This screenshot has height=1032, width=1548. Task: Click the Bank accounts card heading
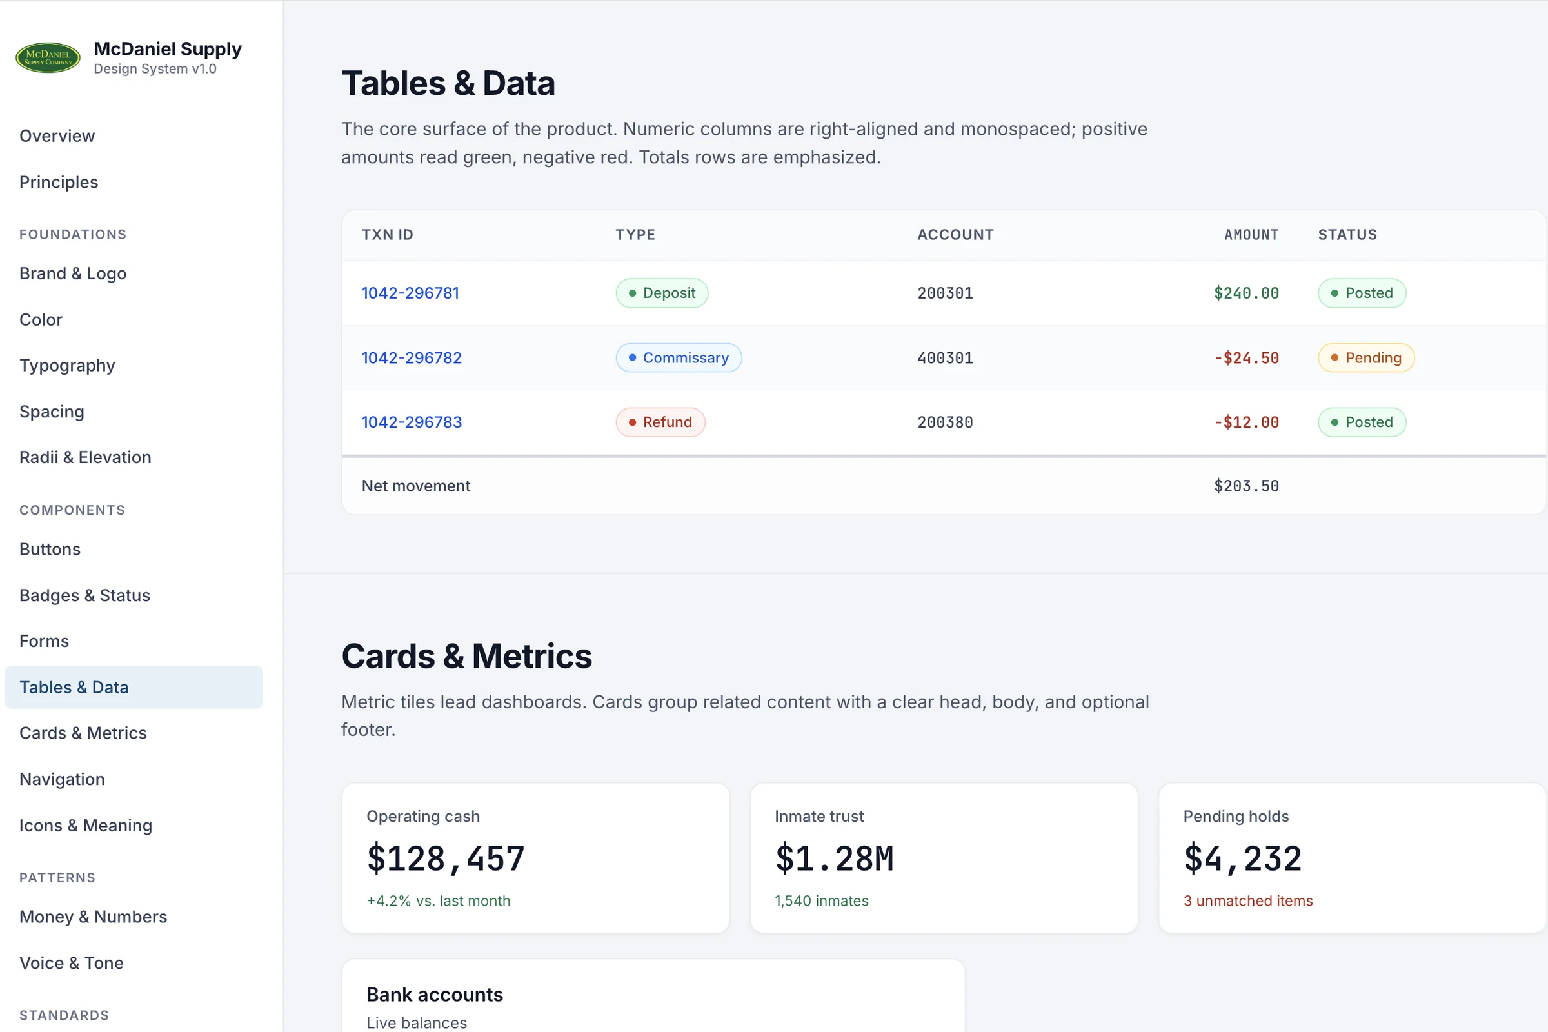[434, 994]
